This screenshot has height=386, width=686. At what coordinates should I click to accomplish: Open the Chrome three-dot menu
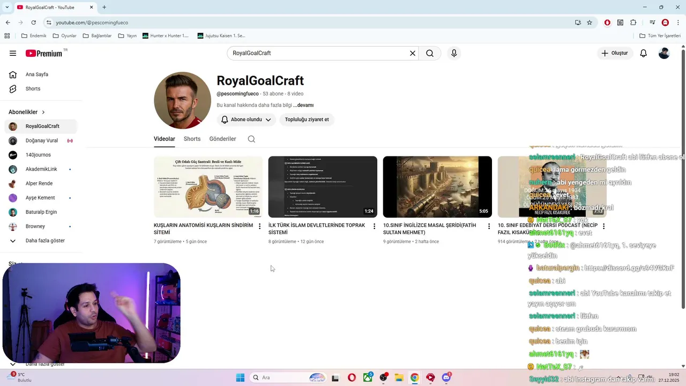coord(678,23)
